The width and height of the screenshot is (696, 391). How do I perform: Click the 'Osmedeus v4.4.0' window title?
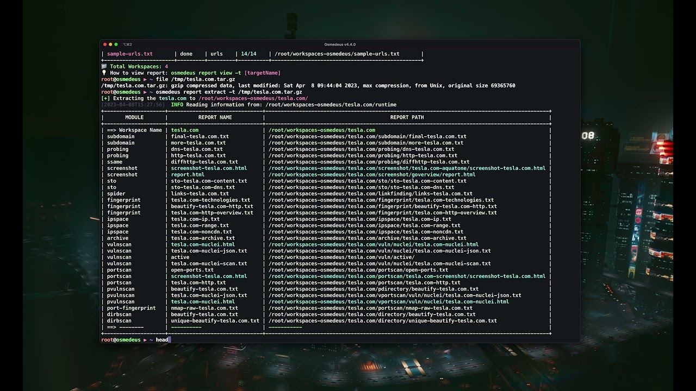pyautogui.click(x=340, y=45)
